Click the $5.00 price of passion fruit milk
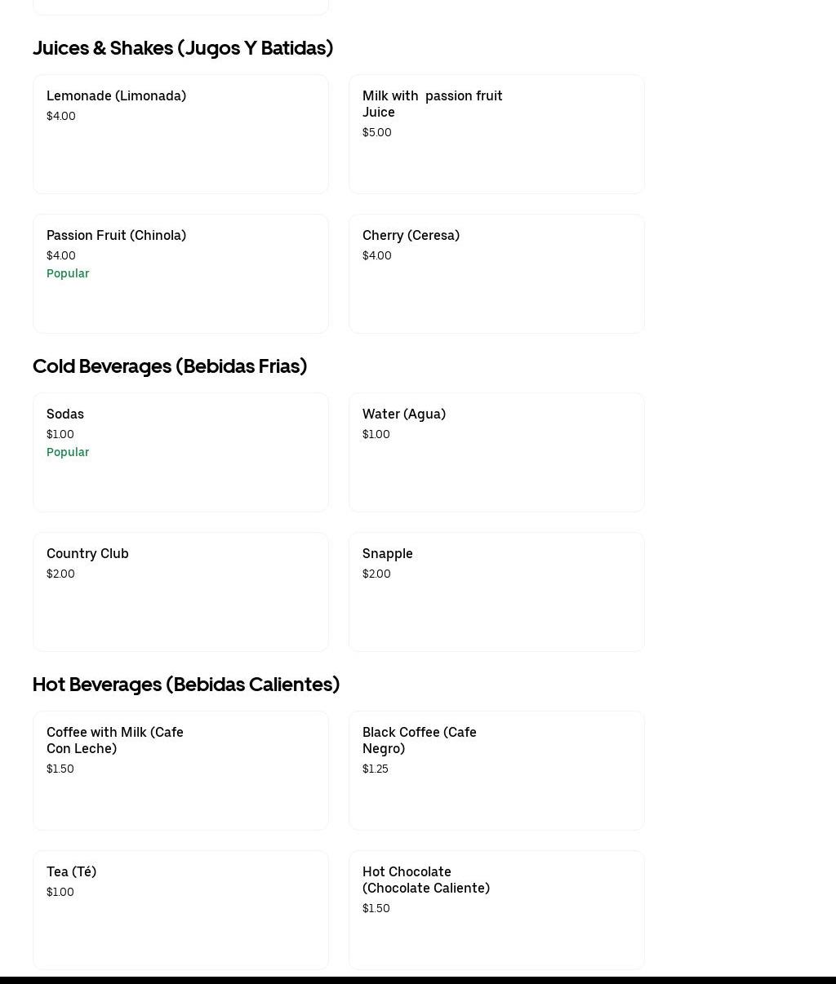Screen dimensions: 836x984 click(x=377, y=132)
